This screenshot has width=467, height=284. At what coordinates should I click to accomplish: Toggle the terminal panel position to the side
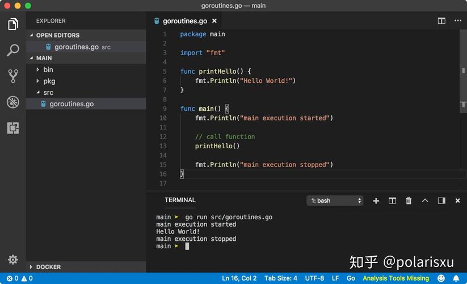coord(441,201)
